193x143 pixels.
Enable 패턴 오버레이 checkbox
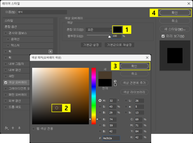(6, 95)
